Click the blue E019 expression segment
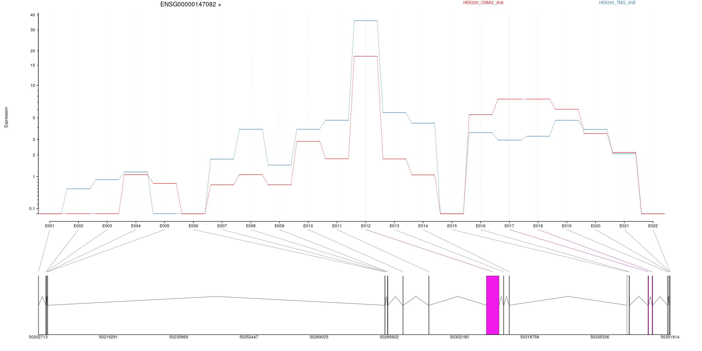The height and width of the screenshot is (351, 702). [x=567, y=120]
